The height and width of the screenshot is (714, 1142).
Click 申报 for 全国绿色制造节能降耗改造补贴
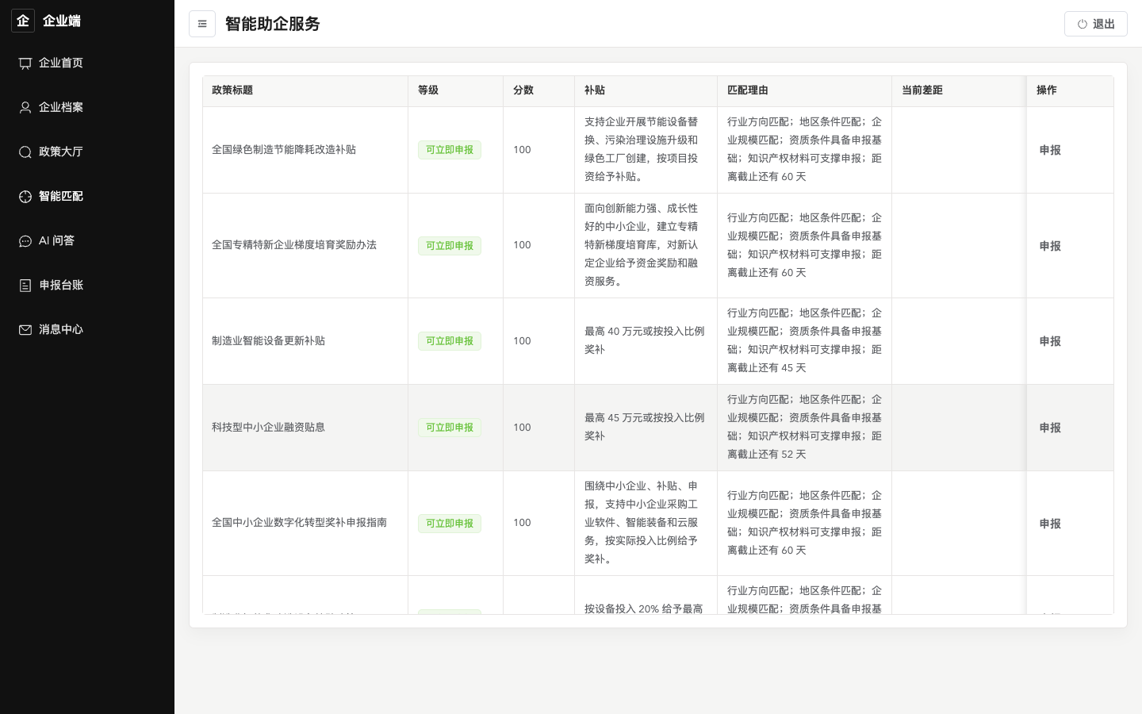pos(1050,150)
